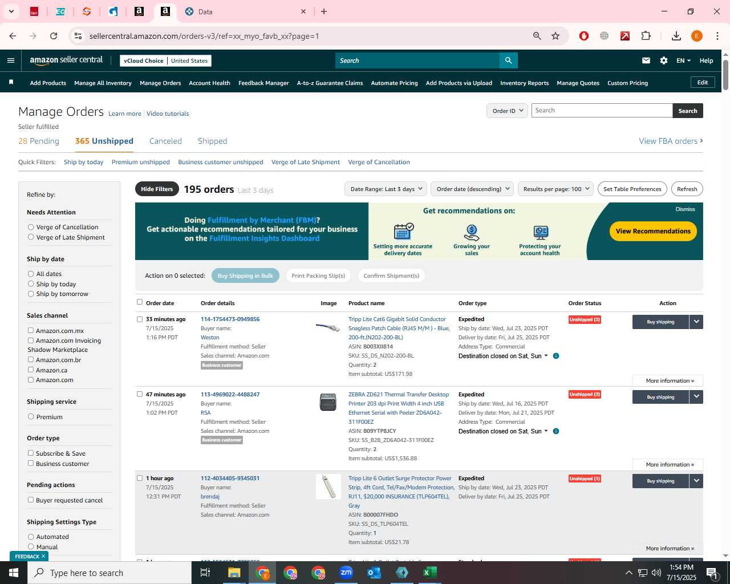Switch to the 28 Pending tab
730x584 pixels.
[39, 141]
